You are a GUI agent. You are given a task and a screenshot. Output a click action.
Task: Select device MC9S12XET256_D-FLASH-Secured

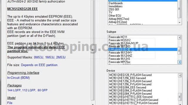click(143, 81)
